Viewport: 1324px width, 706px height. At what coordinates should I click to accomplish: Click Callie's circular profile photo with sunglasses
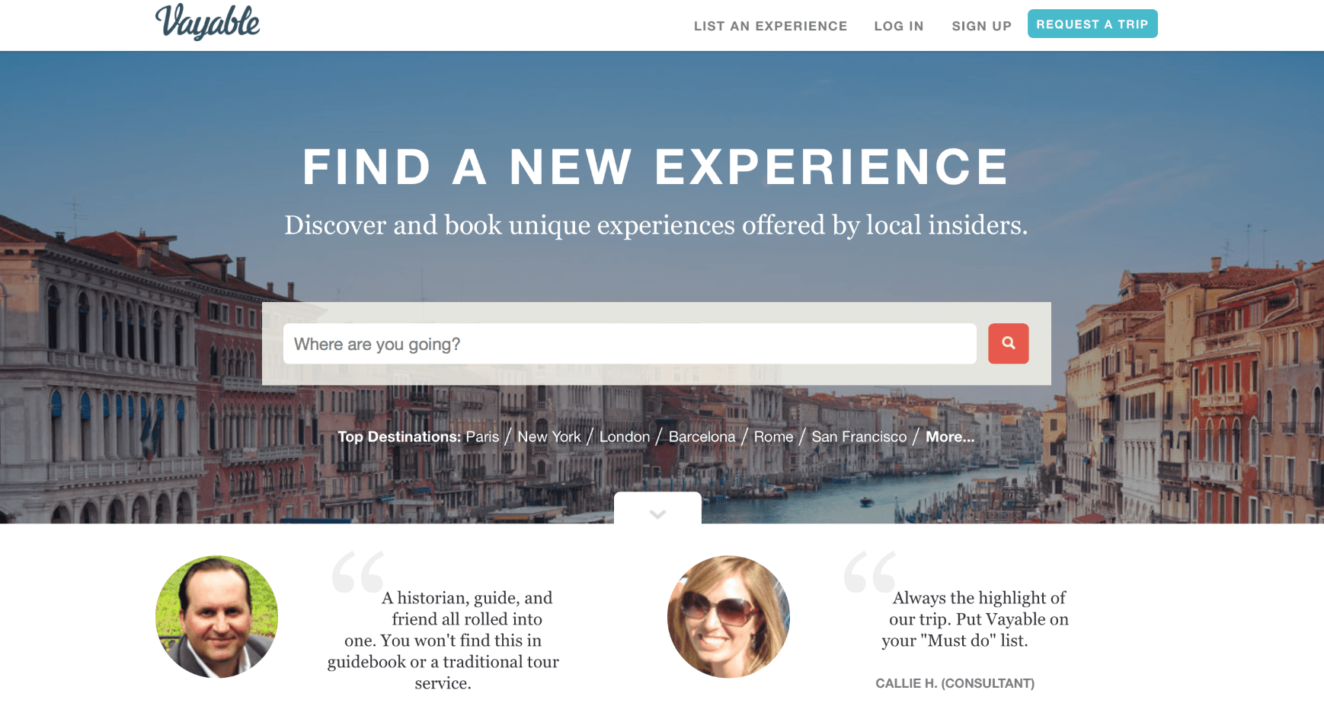(x=728, y=616)
